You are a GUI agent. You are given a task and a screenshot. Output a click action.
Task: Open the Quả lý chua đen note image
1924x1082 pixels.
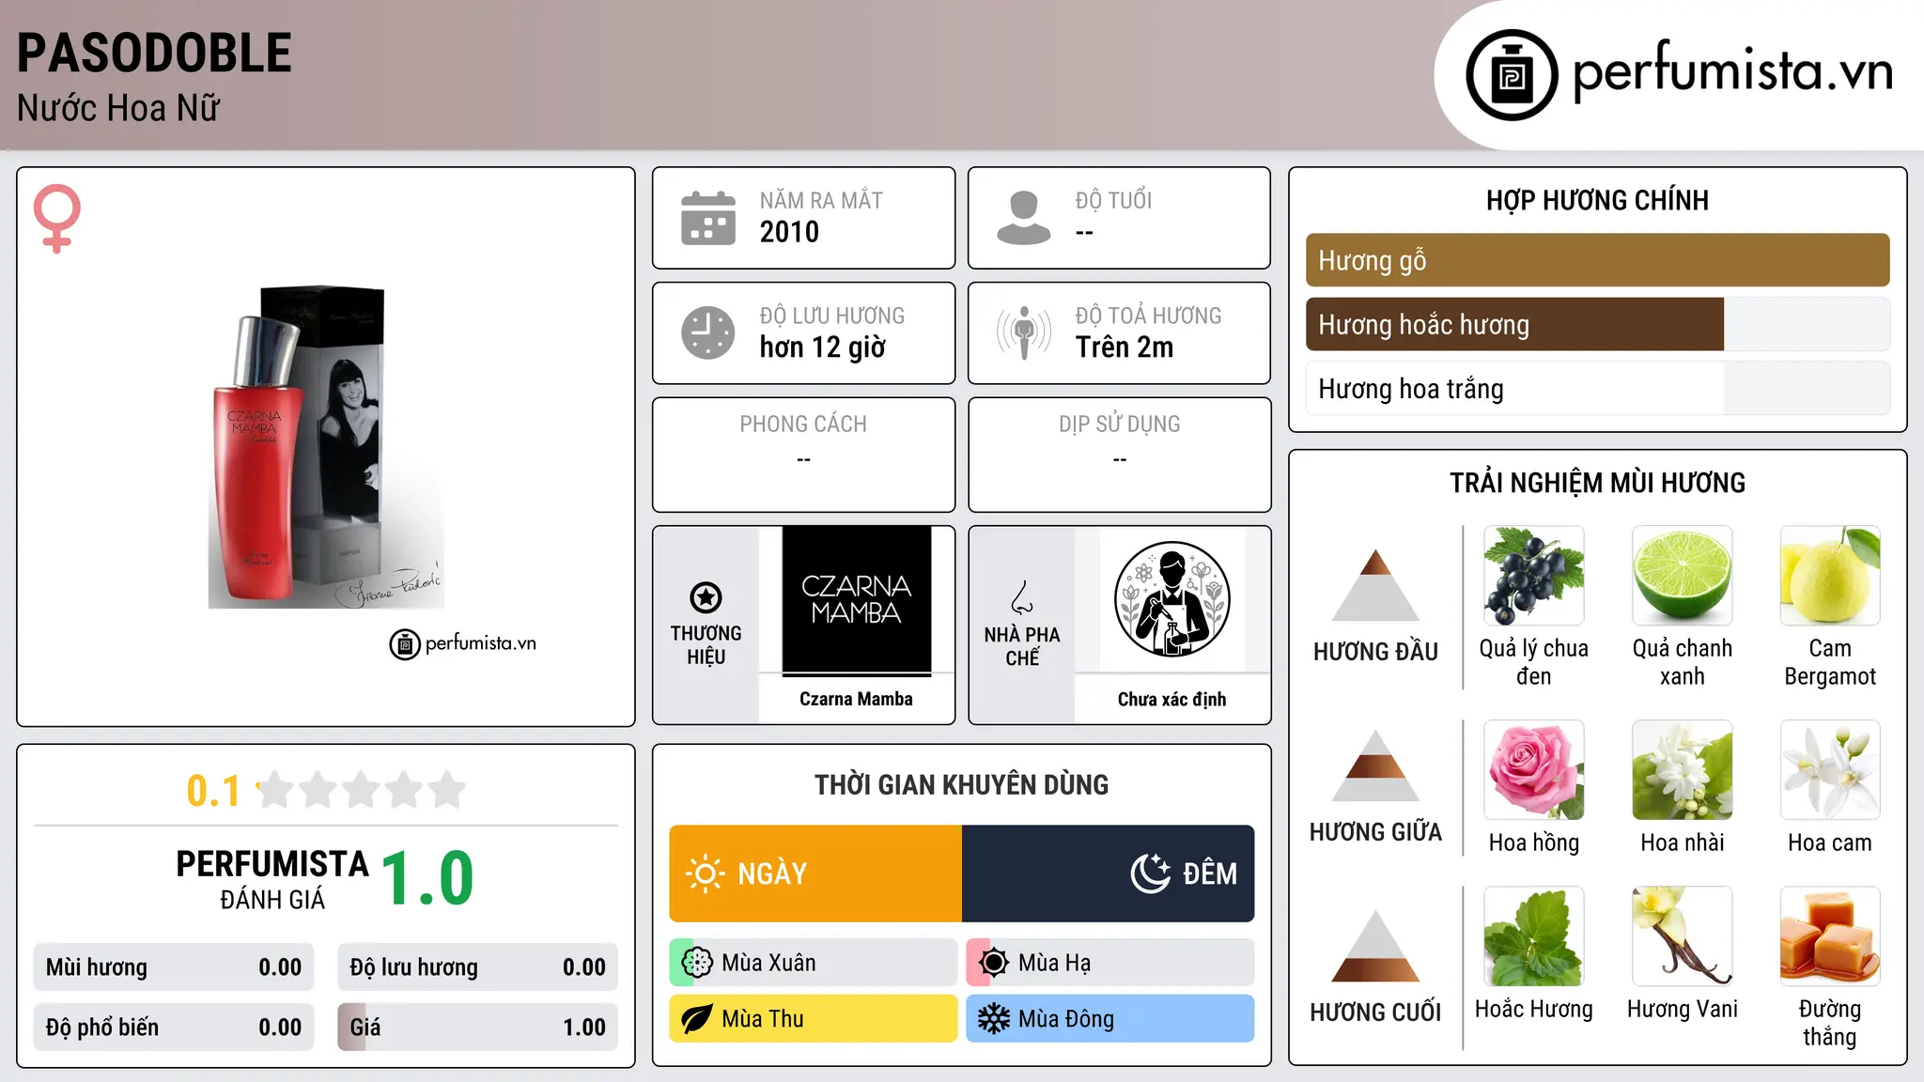click(1534, 576)
